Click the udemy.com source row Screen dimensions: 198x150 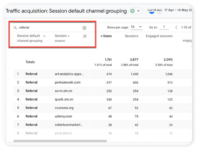coord(64,116)
